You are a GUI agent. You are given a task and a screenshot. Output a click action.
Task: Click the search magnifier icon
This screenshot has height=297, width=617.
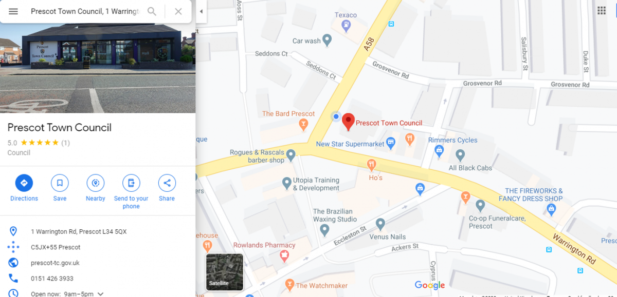coord(152,11)
